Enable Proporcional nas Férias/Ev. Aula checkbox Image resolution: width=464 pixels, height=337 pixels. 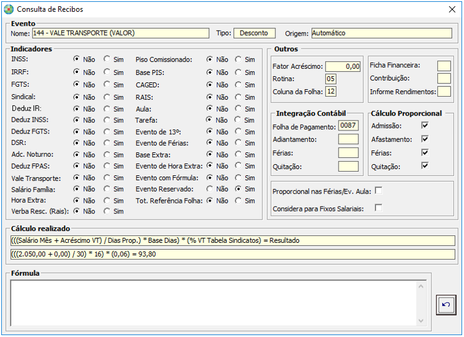coord(378,191)
